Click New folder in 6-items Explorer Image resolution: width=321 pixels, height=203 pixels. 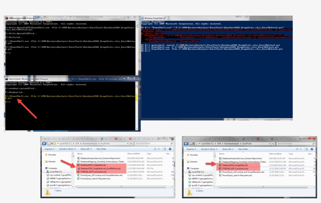click(243, 149)
